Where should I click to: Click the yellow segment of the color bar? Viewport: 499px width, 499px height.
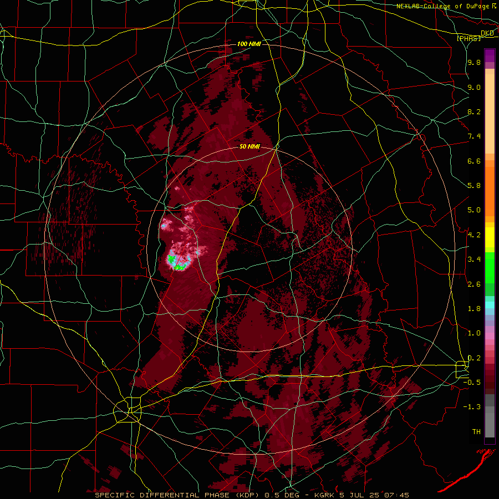pyautogui.click(x=490, y=237)
